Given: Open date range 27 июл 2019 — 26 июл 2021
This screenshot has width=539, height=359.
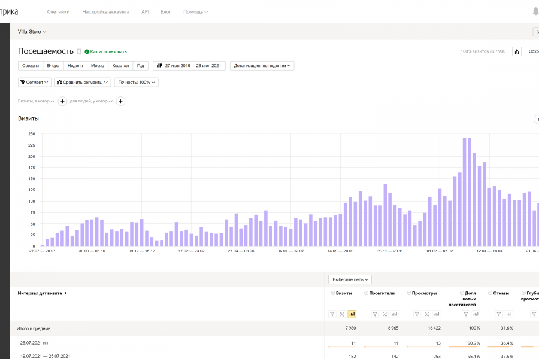Looking at the screenshot, I should [189, 66].
